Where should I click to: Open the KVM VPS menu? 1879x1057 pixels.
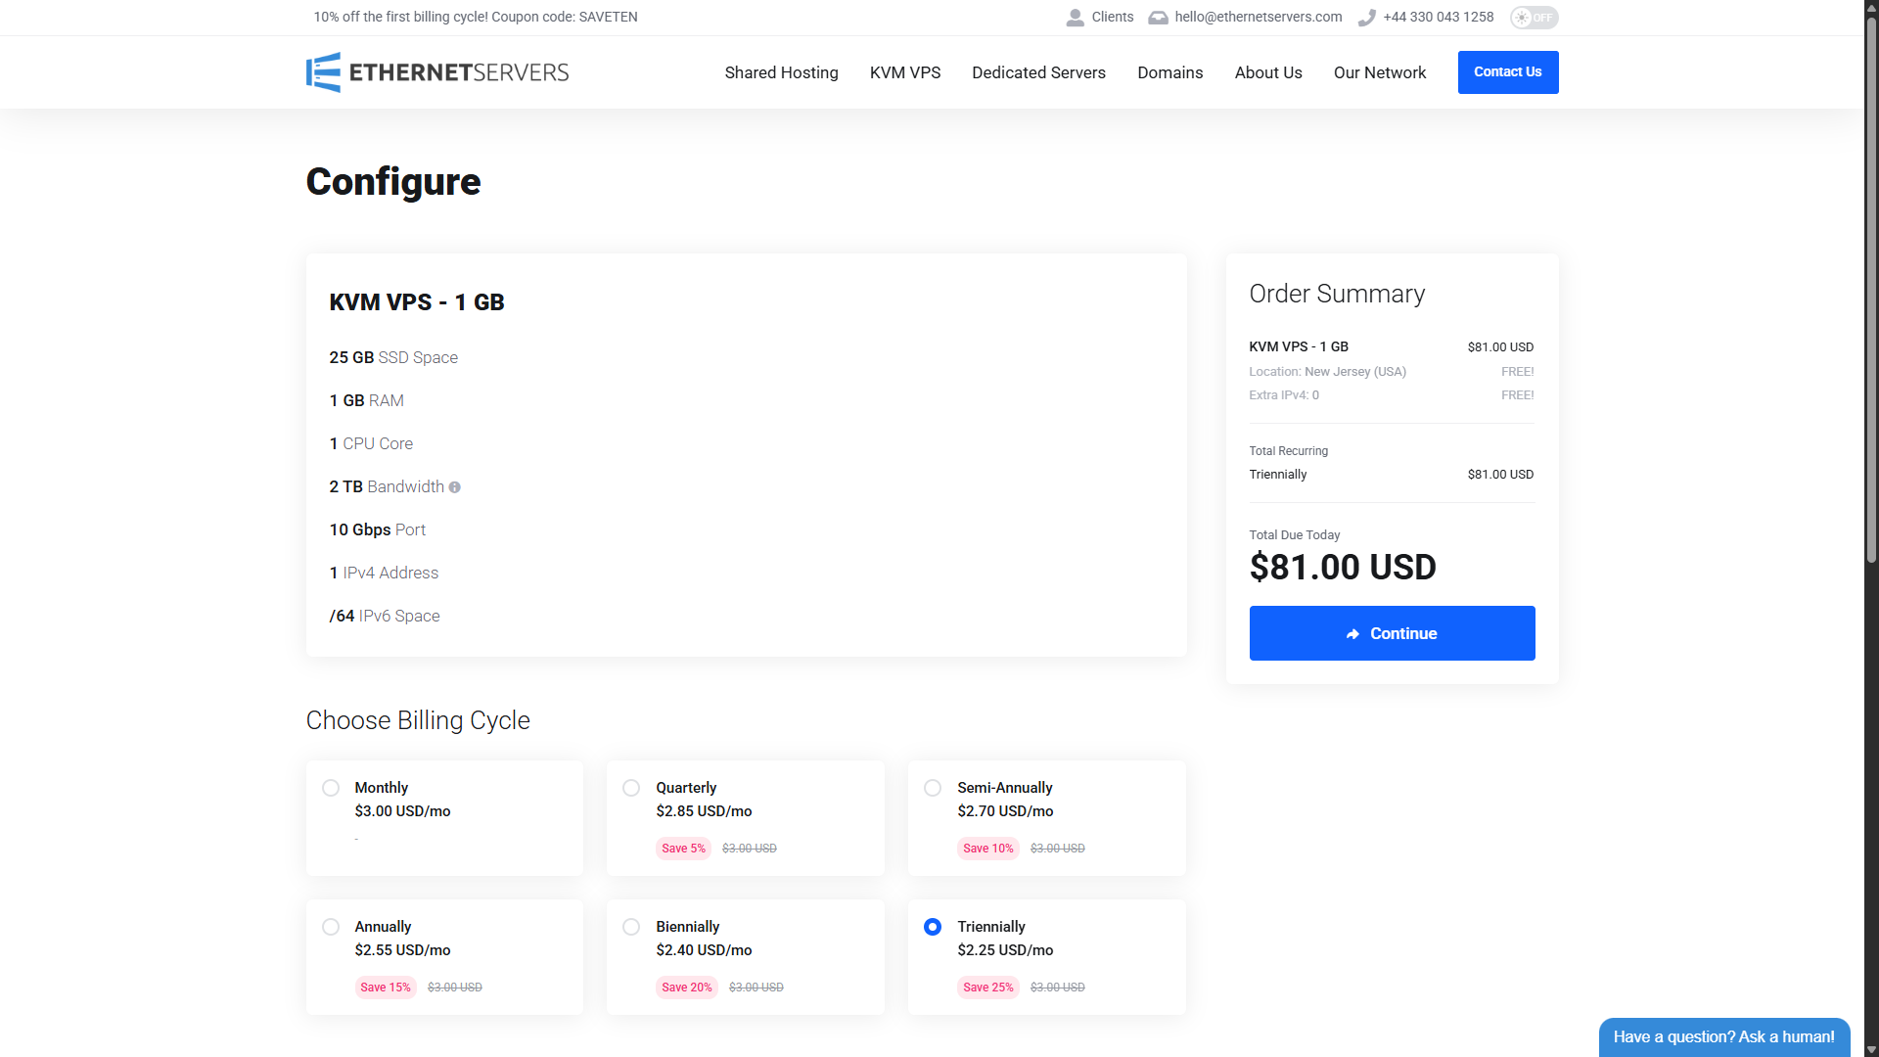(905, 72)
